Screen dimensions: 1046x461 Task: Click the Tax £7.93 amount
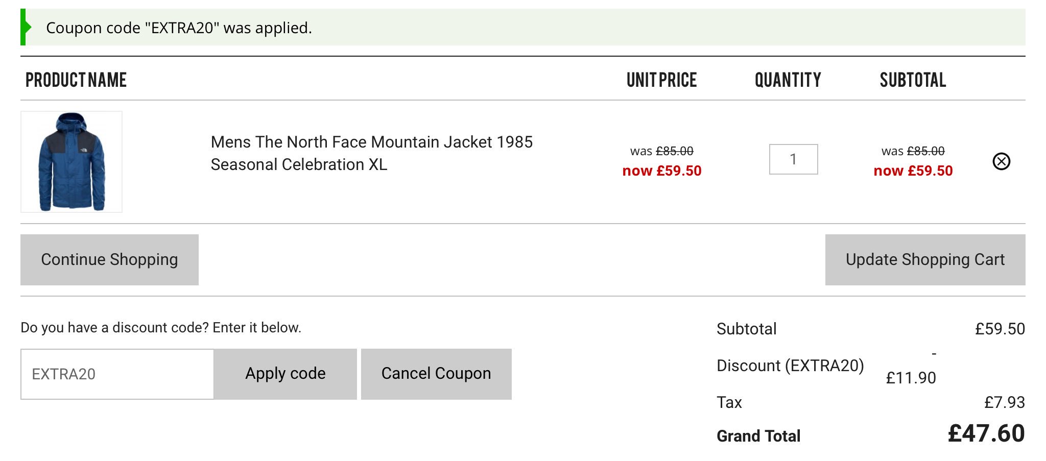point(1005,402)
